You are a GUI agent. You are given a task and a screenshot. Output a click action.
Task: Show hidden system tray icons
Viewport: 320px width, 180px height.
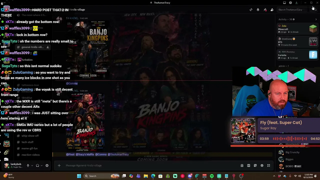274,176
